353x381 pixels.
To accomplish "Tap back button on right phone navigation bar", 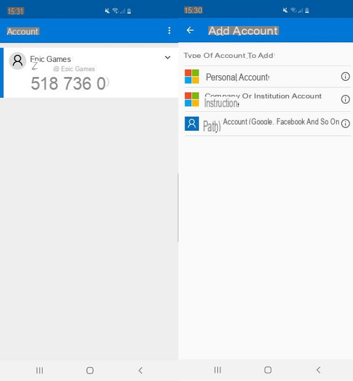I will point(318,370).
